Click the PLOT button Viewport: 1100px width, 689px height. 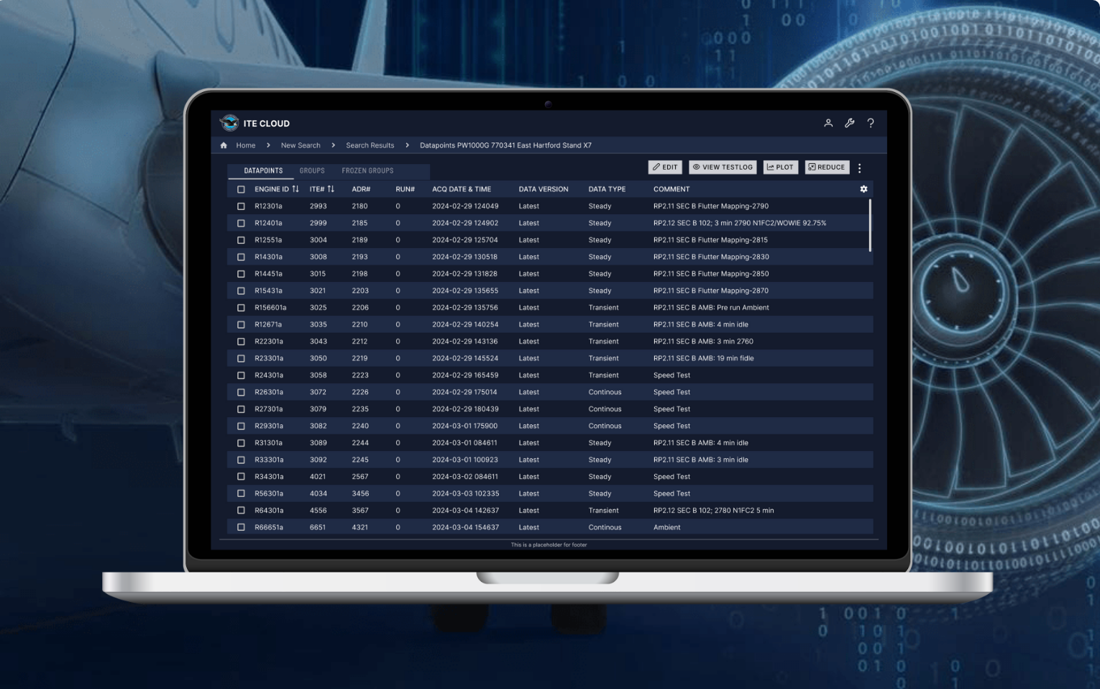(x=780, y=167)
